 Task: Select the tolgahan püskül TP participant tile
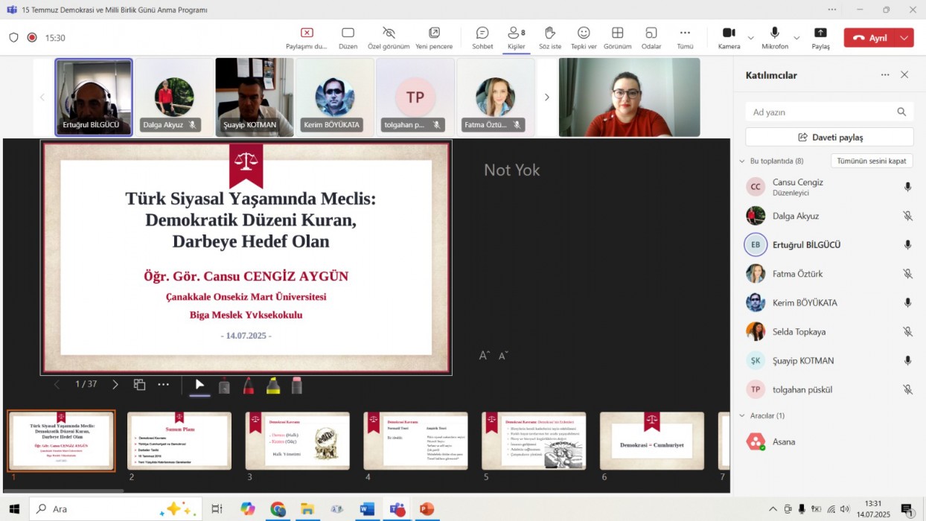pos(415,98)
